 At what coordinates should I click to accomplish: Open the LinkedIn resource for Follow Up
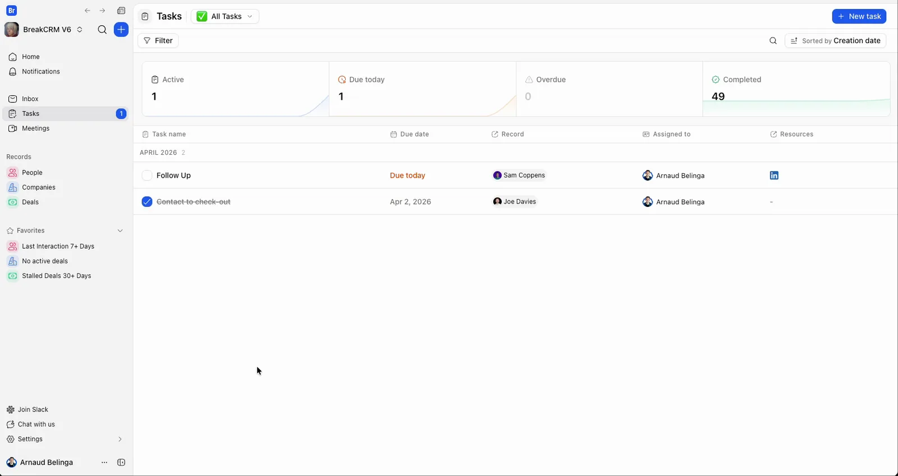point(774,175)
